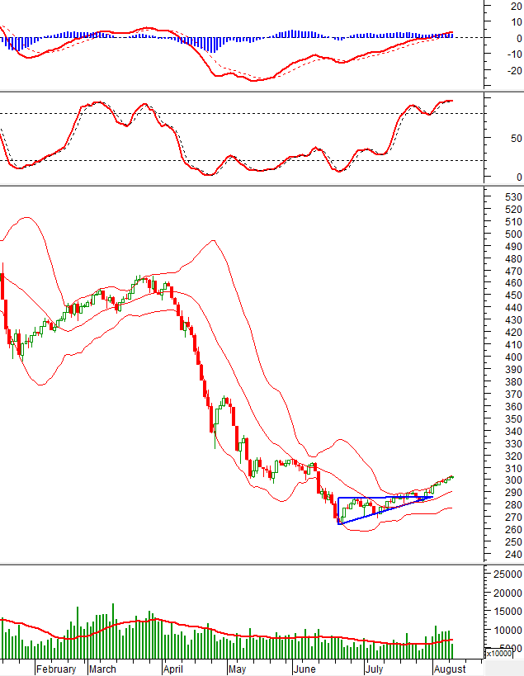This screenshot has height=676, width=524.
Task: Click the 280 price axis label
Action: click(x=512, y=505)
